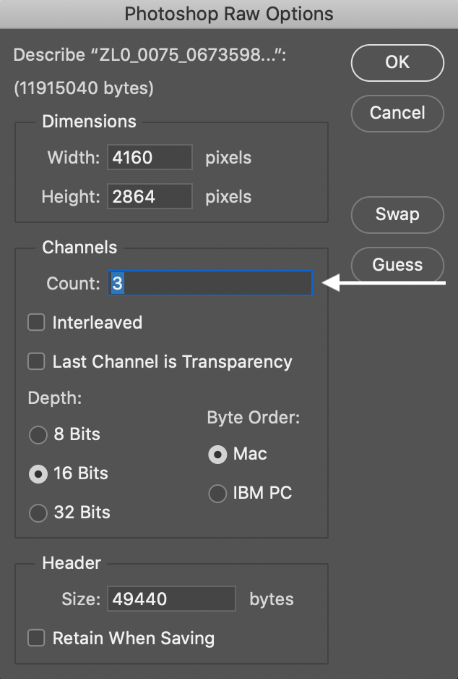Viewport: 458px width, 679px height.
Task: Click the Photoshop Raw Options title bar
Action: [x=229, y=14]
